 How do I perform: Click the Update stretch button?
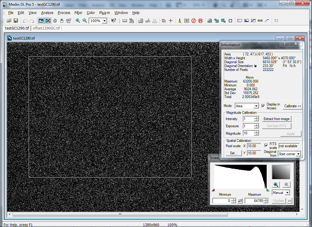[279, 201]
